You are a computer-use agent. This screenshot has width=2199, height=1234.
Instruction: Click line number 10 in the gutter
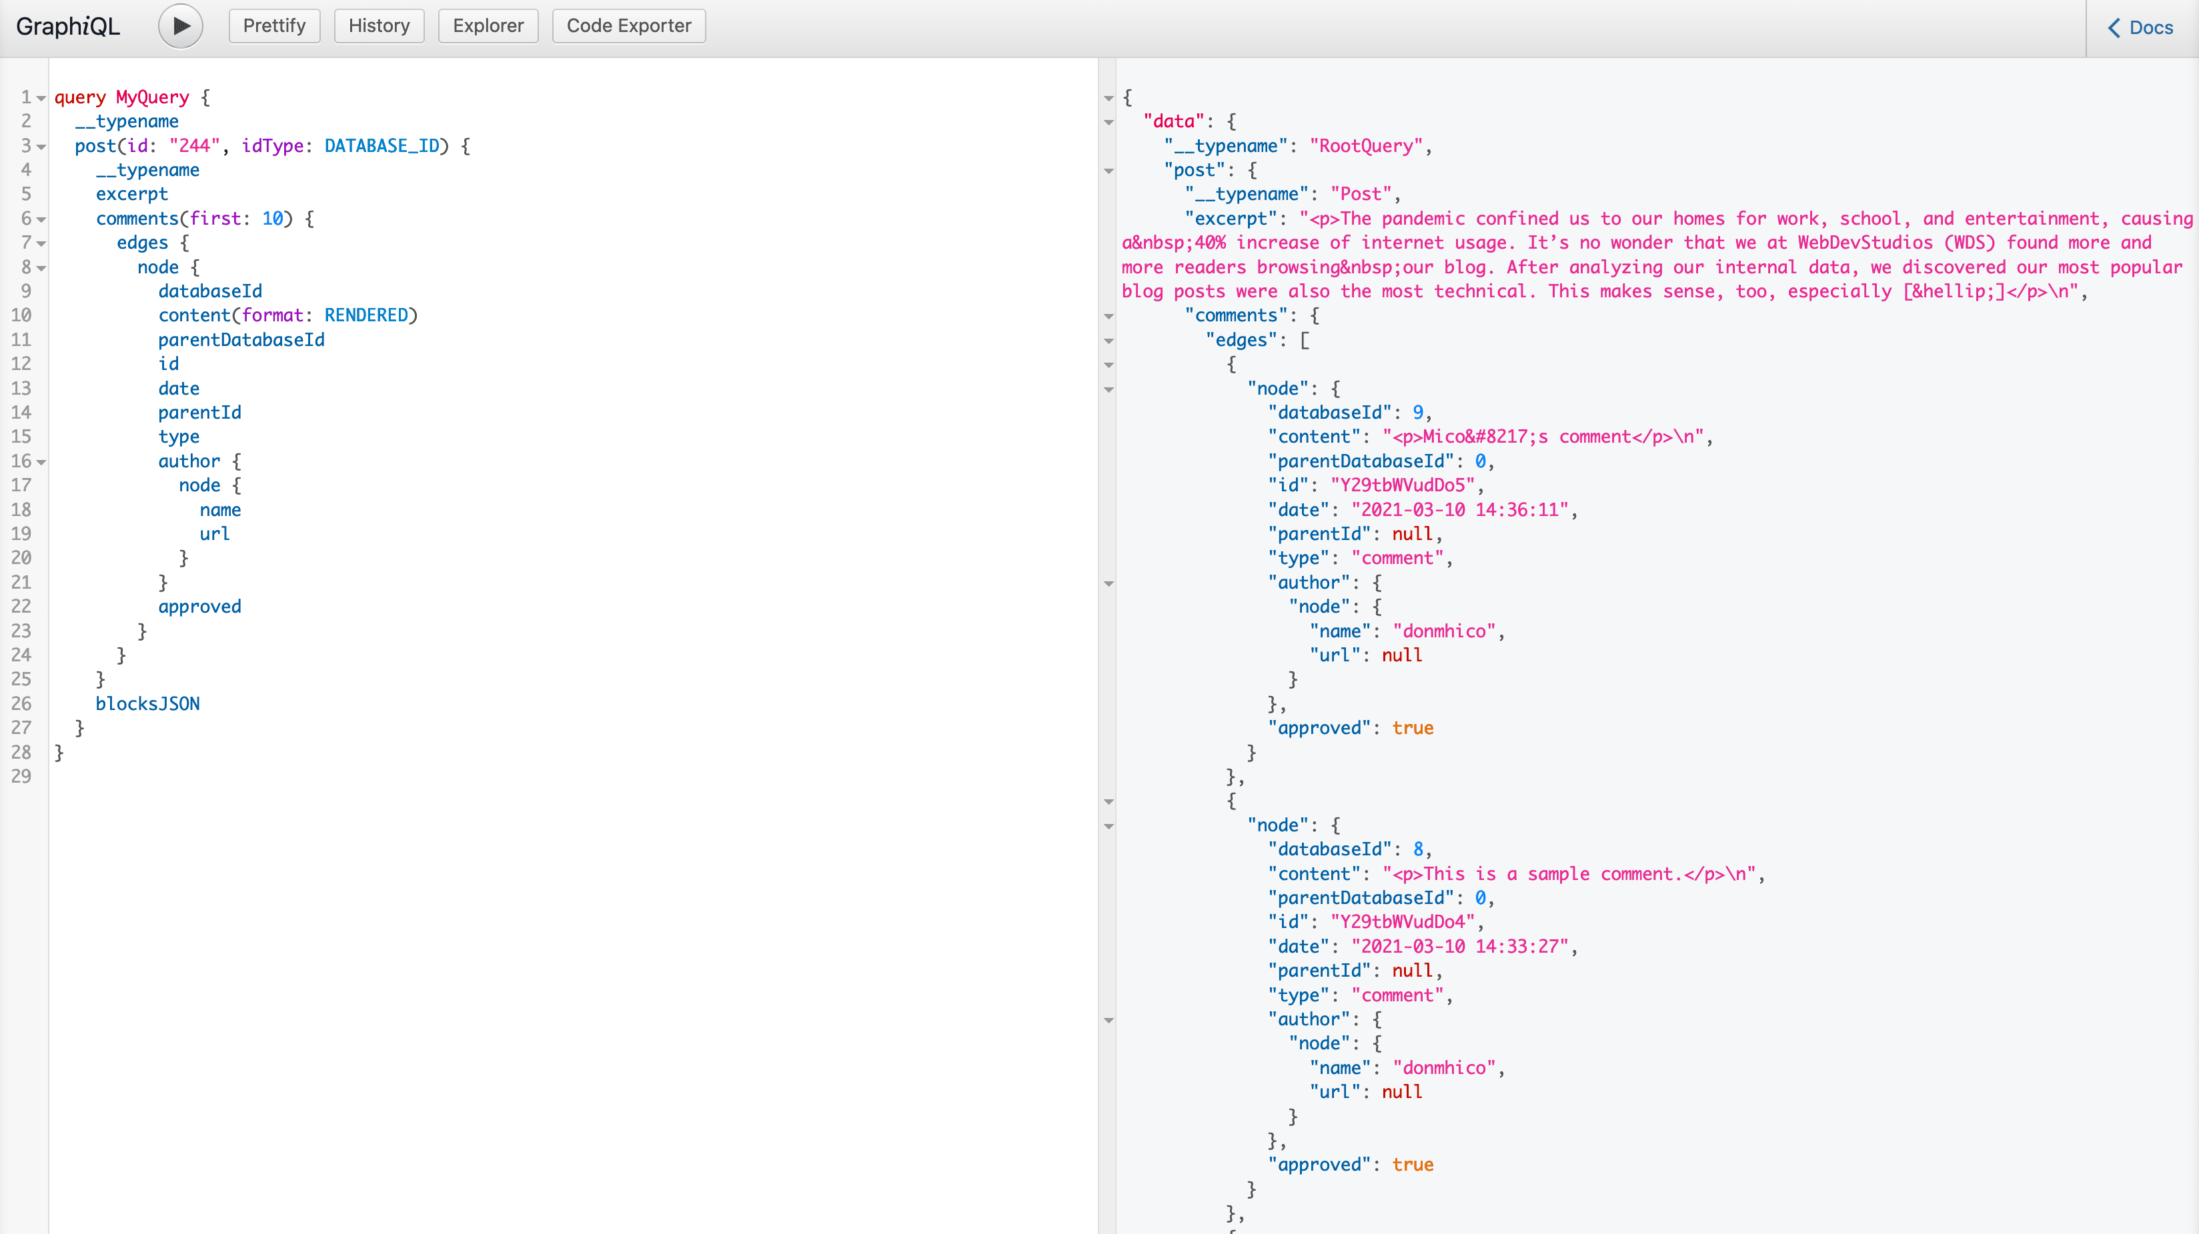[x=22, y=315]
